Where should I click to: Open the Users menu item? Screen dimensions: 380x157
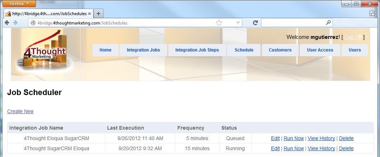[355, 50]
